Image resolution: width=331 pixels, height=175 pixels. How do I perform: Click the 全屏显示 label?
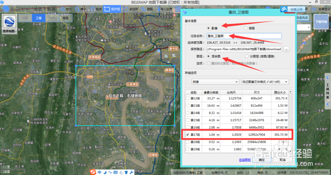pyautogui.click(x=324, y=9)
